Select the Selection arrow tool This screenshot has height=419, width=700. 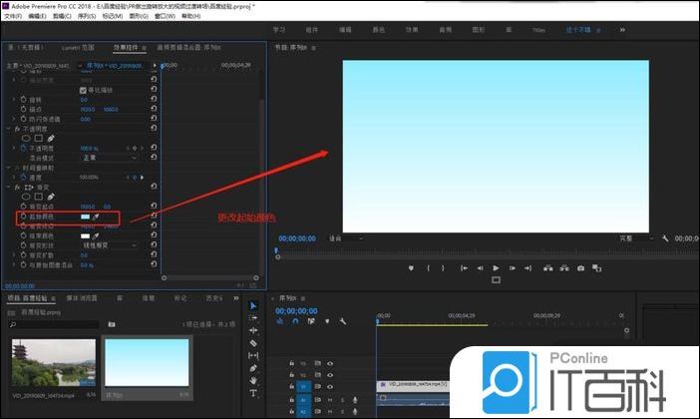click(x=253, y=306)
